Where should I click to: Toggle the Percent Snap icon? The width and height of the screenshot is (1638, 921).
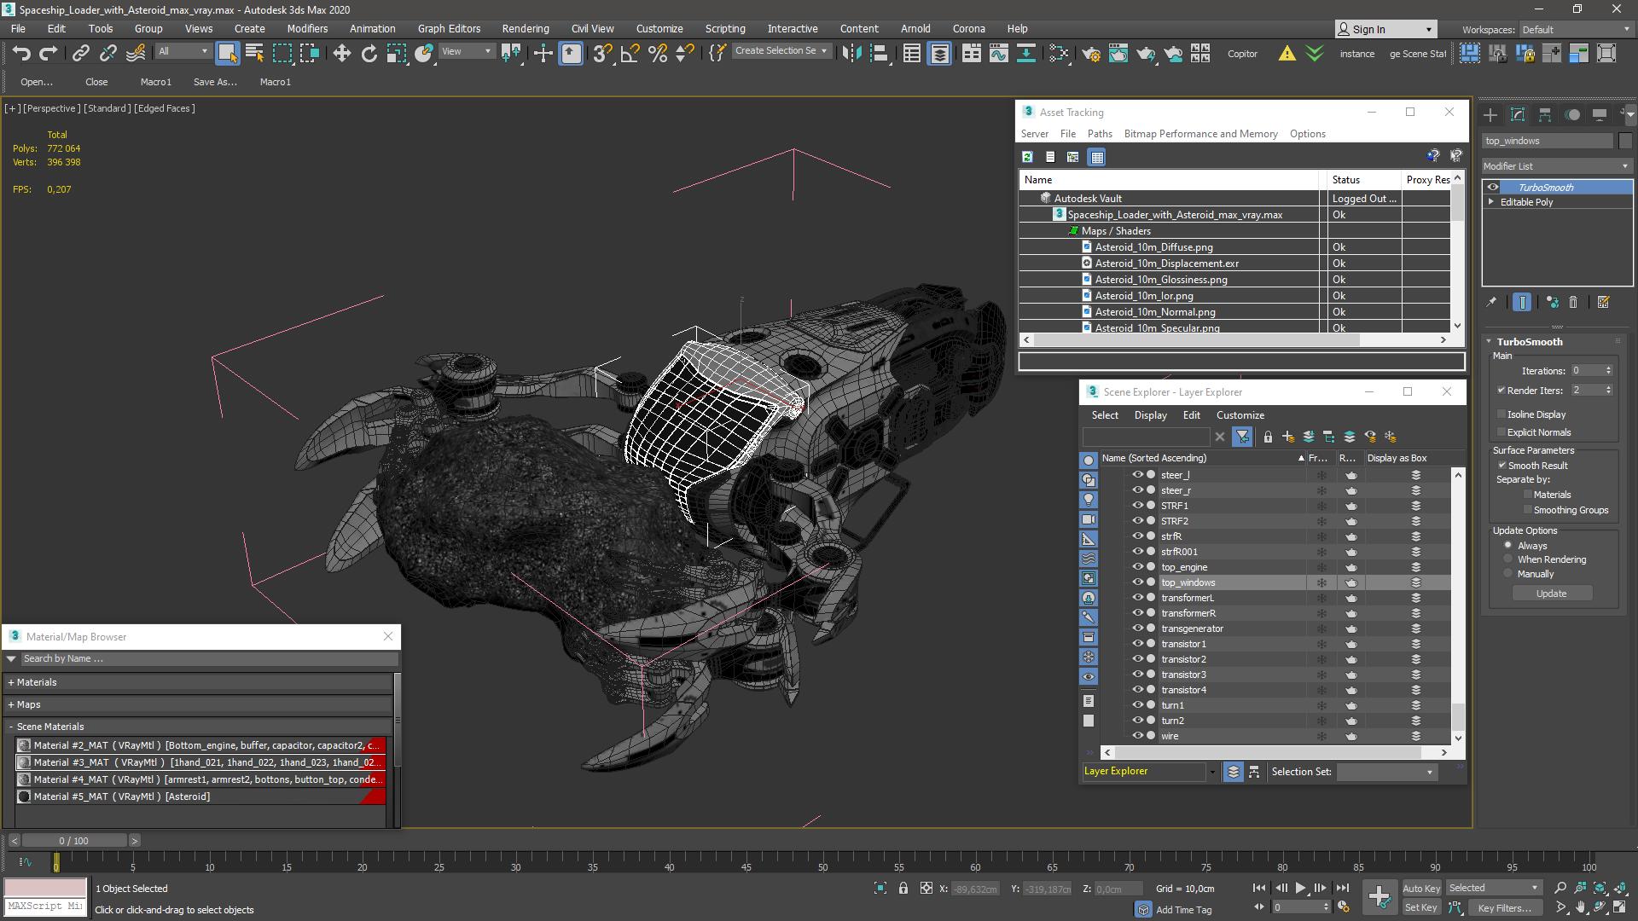pos(658,53)
